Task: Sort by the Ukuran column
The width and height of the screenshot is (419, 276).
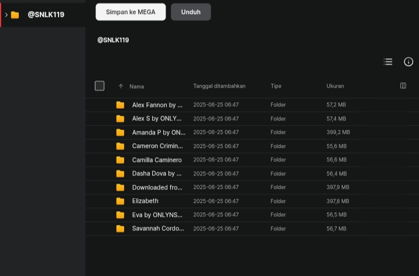Action: click(x=335, y=86)
